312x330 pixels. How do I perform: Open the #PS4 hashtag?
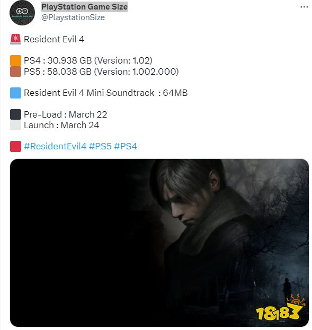[126, 146]
